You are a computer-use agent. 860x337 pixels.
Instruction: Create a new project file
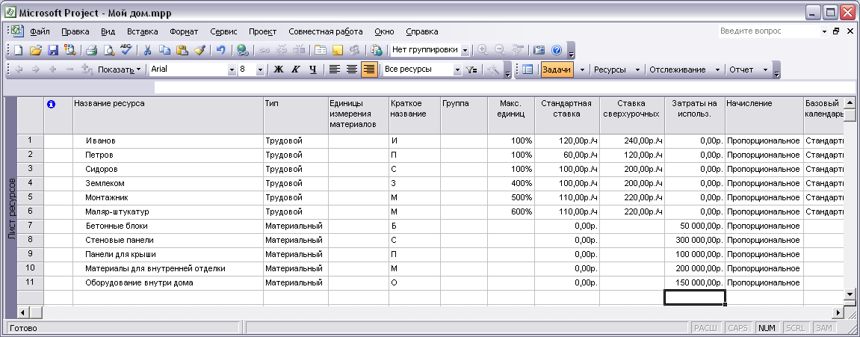tap(19, 51)
